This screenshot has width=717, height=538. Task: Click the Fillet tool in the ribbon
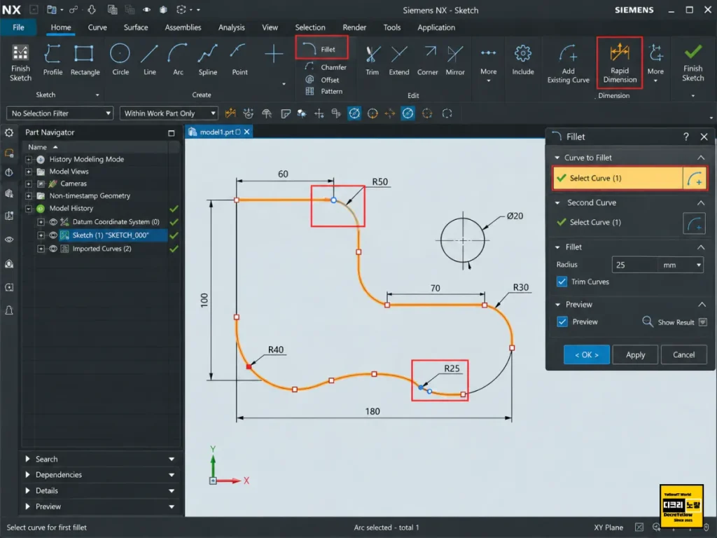point(321,48)
